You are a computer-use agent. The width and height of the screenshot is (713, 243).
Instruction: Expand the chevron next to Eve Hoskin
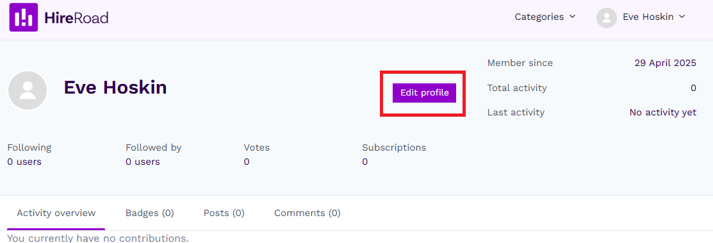point(682,17)
